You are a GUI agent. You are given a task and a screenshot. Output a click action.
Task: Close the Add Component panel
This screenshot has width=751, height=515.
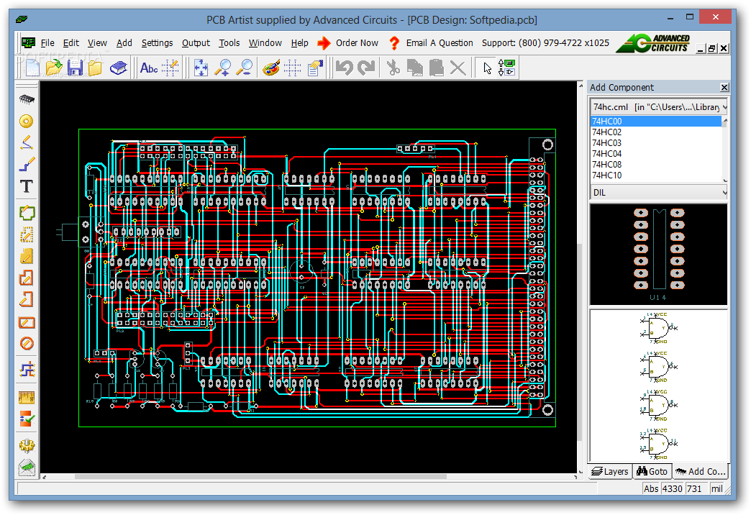pyautogui.click(x=724, y=87)
